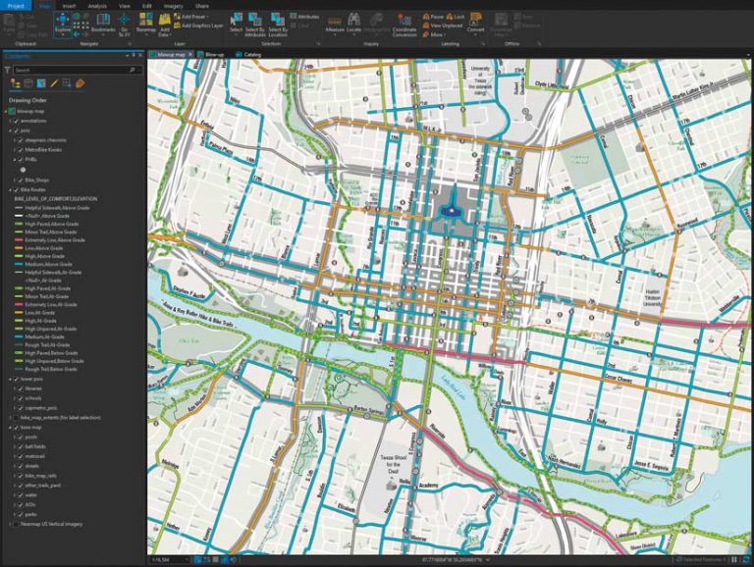Screen dimensions: 754x567
Task: Click the Add Data icon
Action: pos(165,25)
